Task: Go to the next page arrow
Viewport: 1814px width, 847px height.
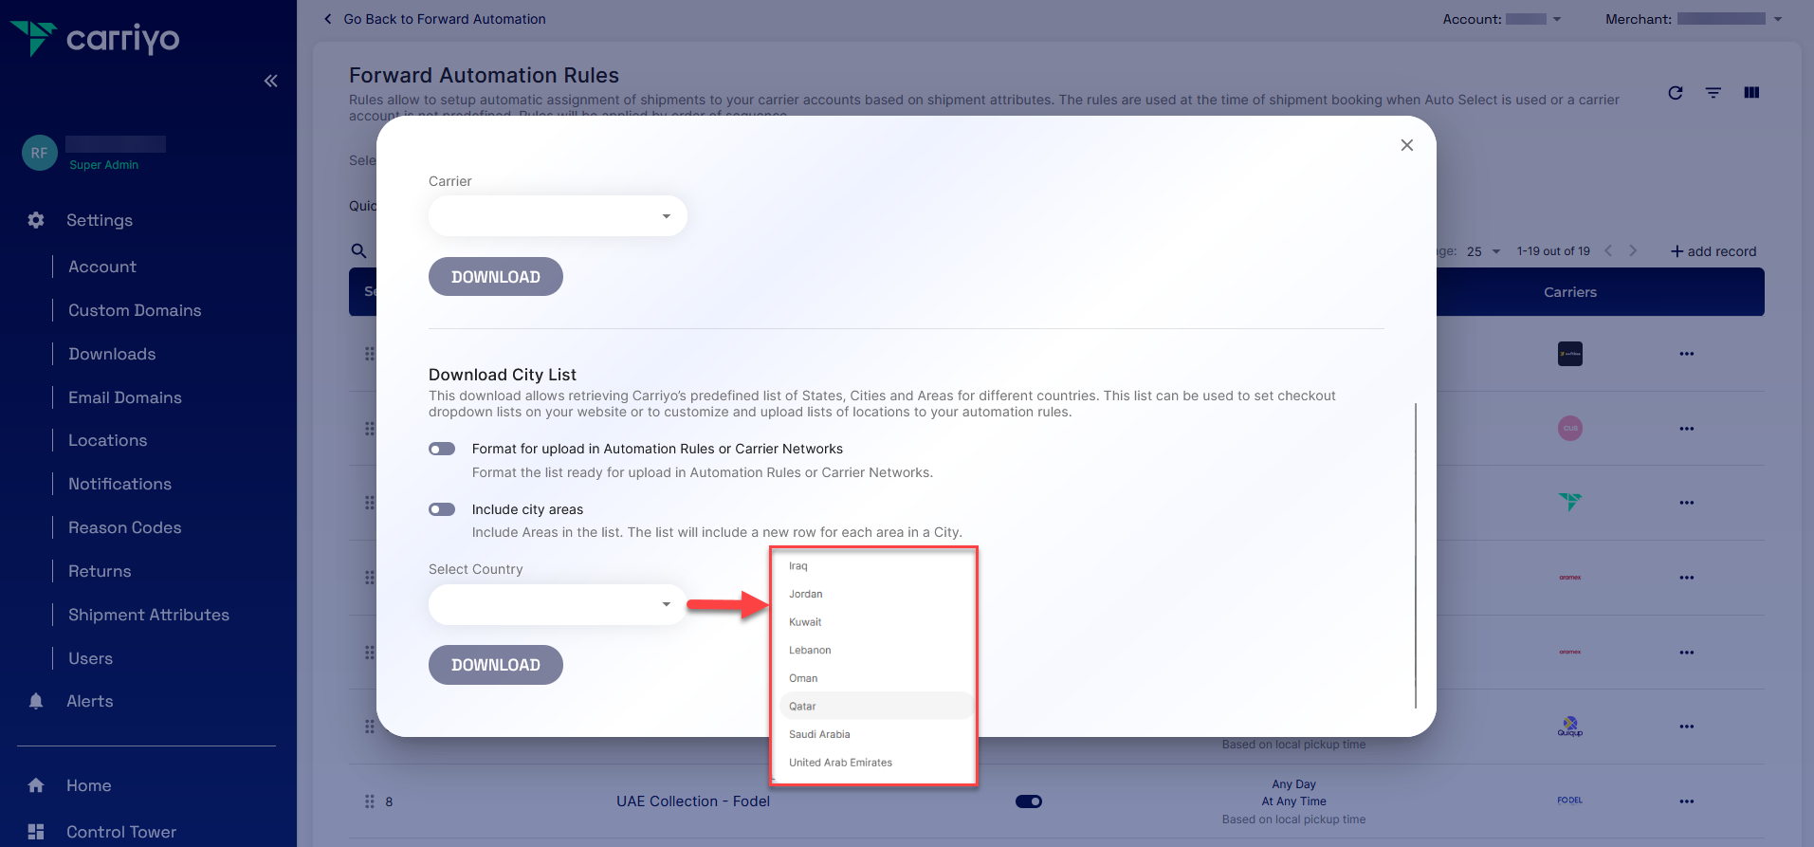Action: pyautogui.click(x=1633, y=250)
